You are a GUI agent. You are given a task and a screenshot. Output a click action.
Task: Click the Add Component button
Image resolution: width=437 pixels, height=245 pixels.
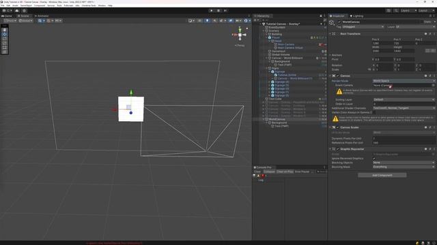tap(382, 176)
